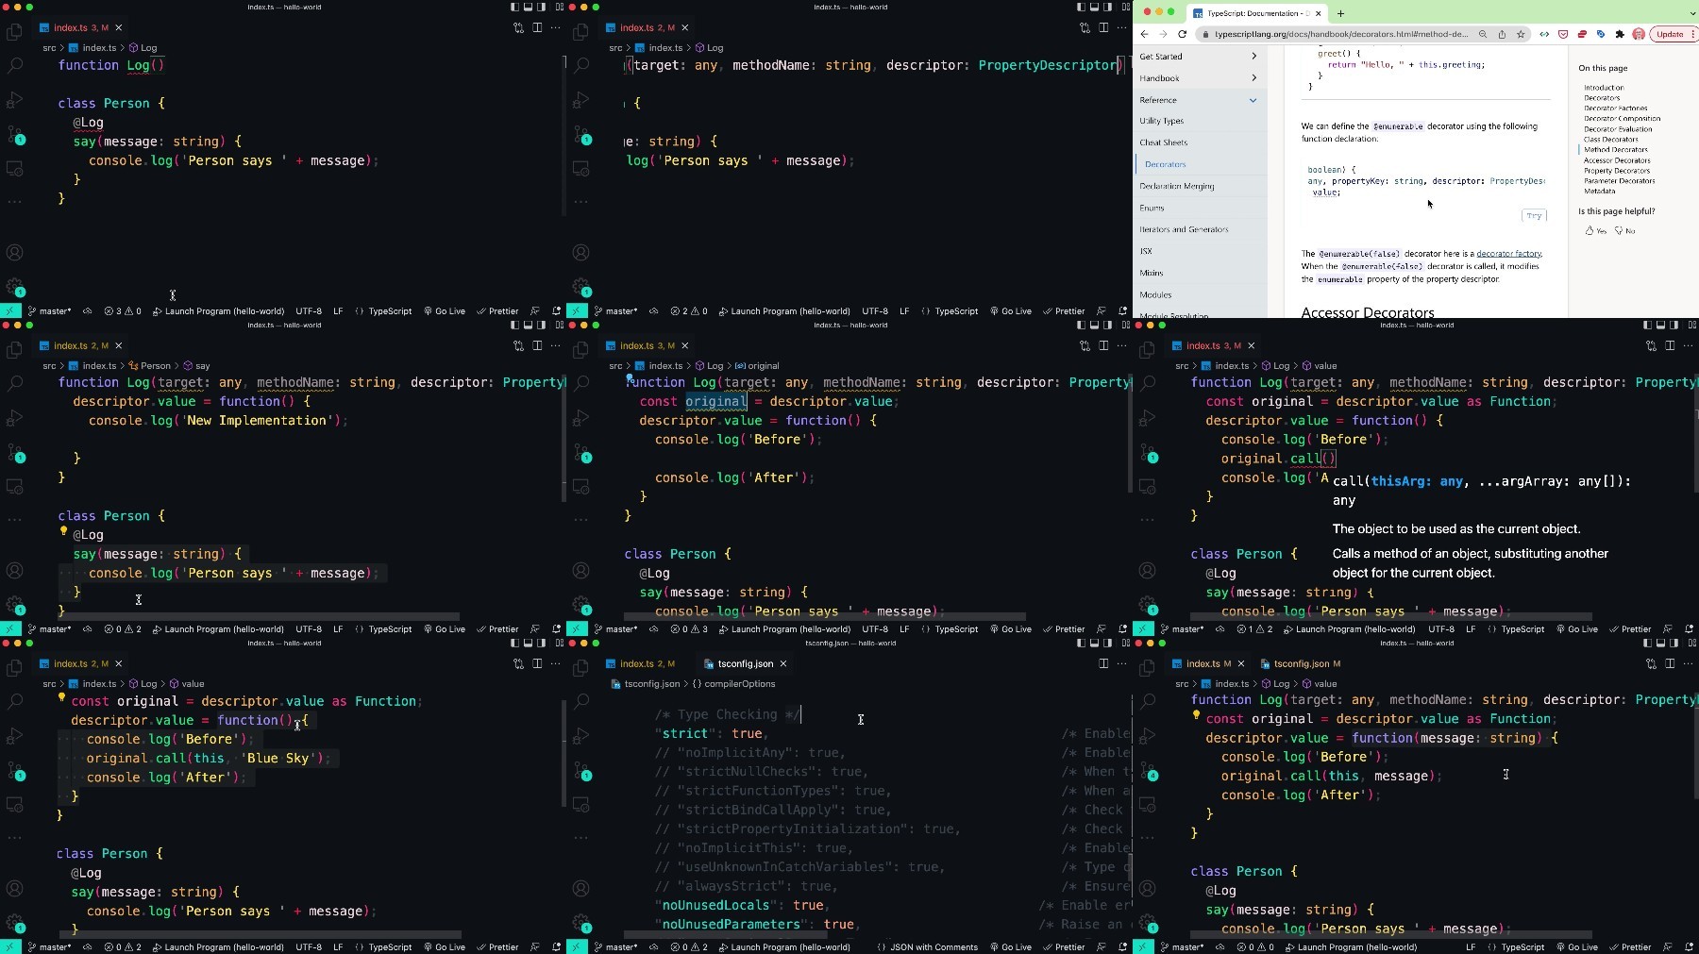
Task: Click the Pocket extension icon in browser
Action: (x=1563, y=34)
